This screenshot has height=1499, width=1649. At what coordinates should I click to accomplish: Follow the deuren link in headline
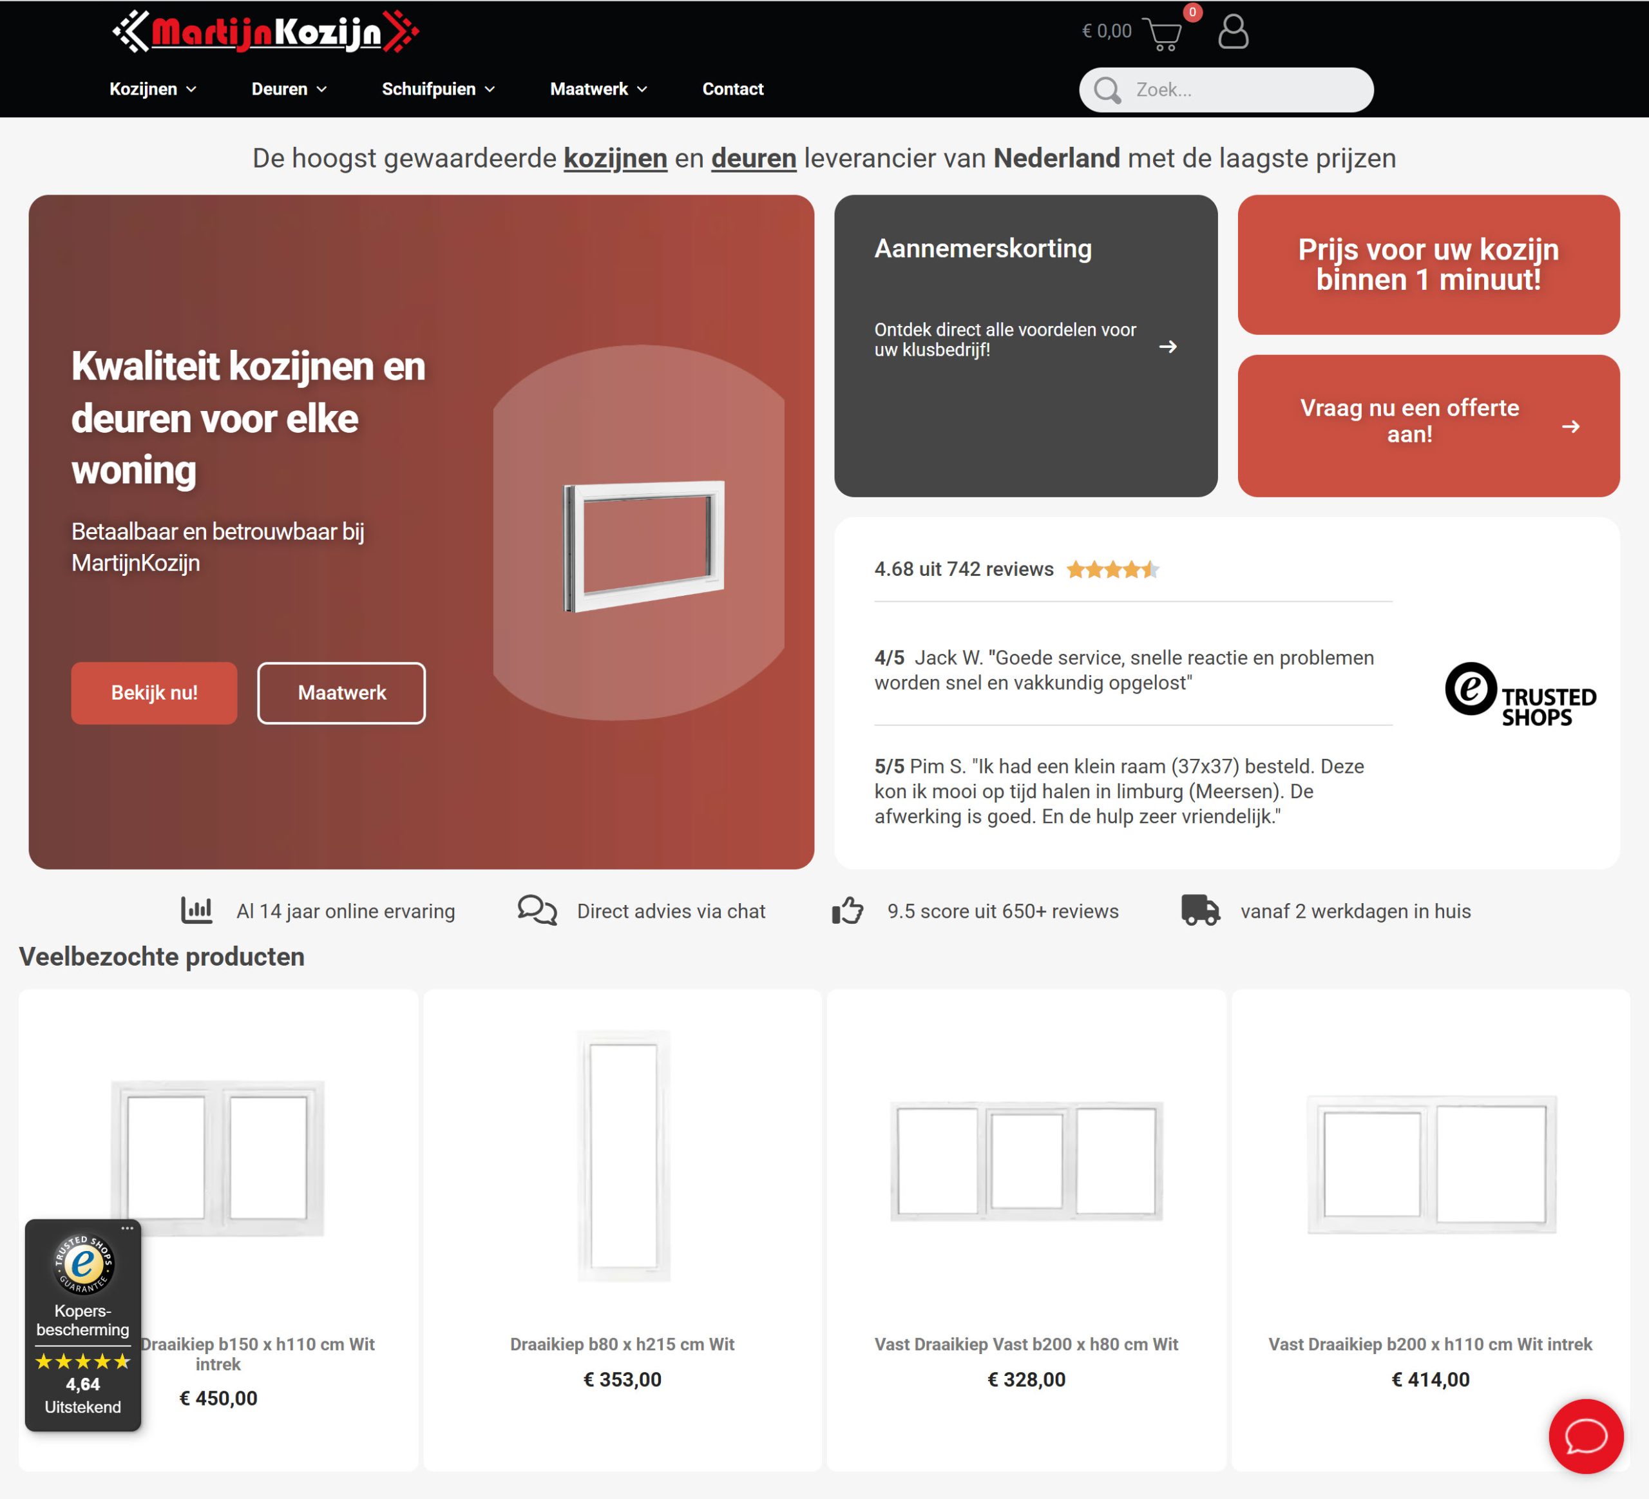point(754,158)
